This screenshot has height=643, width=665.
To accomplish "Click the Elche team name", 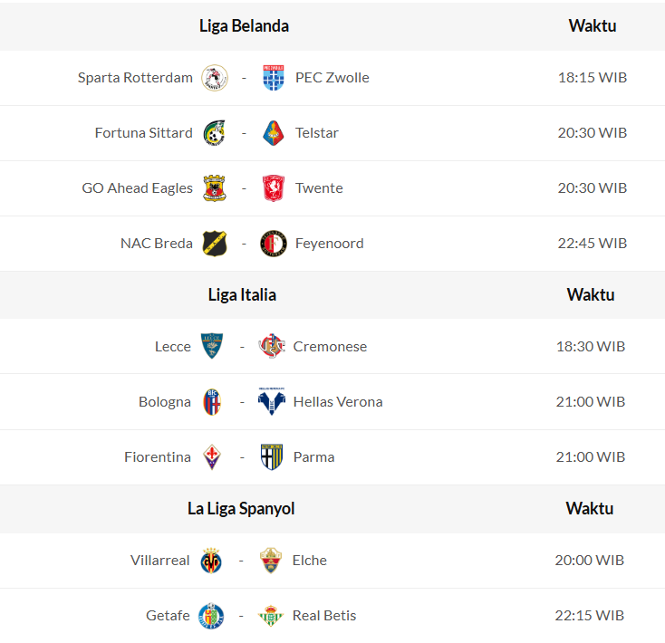I will pyautogui.click(x=309, y=561).
